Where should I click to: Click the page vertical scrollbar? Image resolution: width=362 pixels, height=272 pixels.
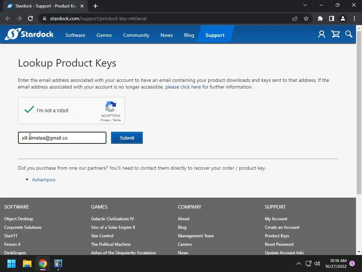point(359,120)
